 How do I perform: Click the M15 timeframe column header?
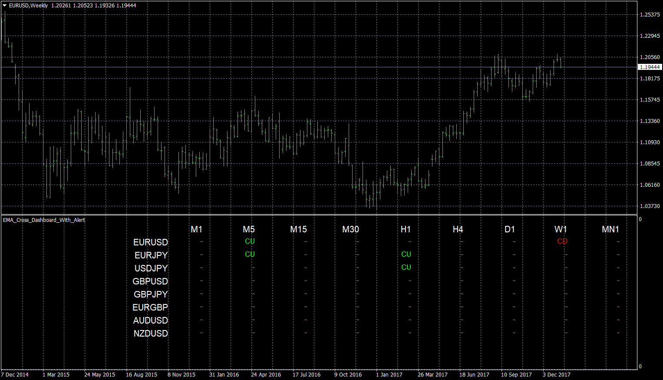[x=298, y=229]
